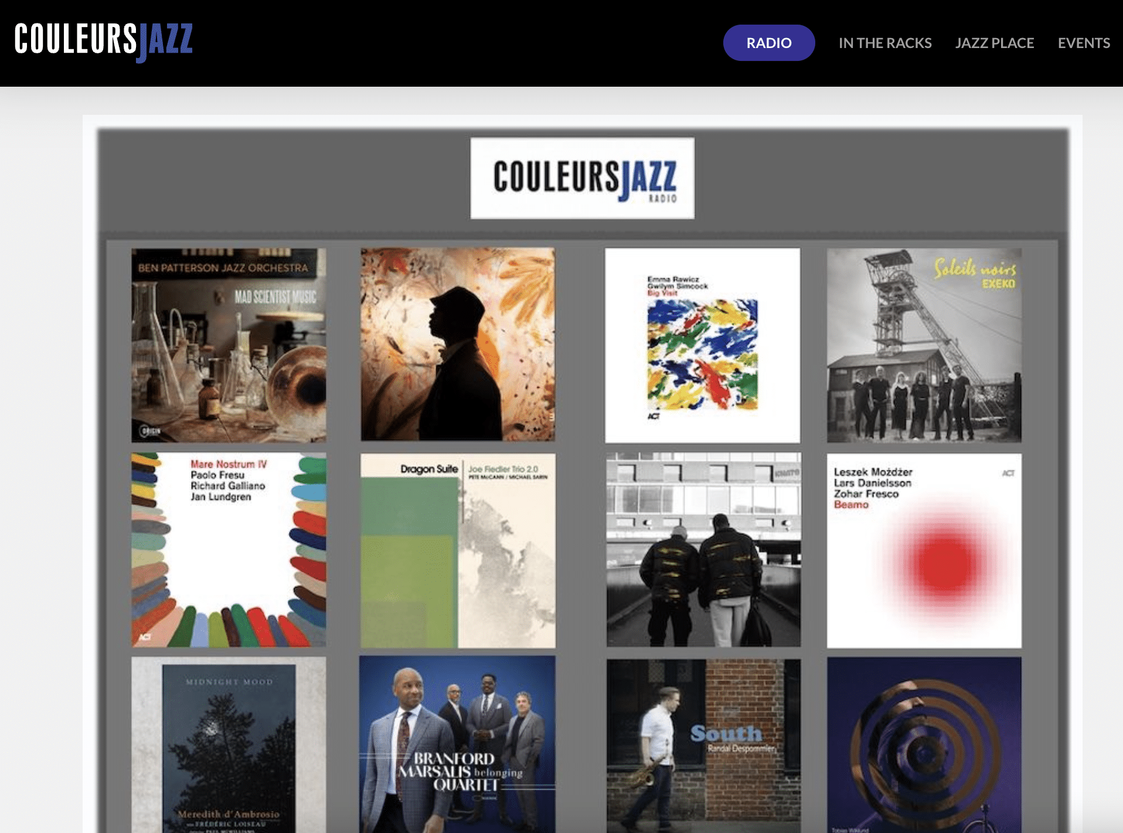Open the Events menu link
1123x833 pixels.
[1084, 43]
